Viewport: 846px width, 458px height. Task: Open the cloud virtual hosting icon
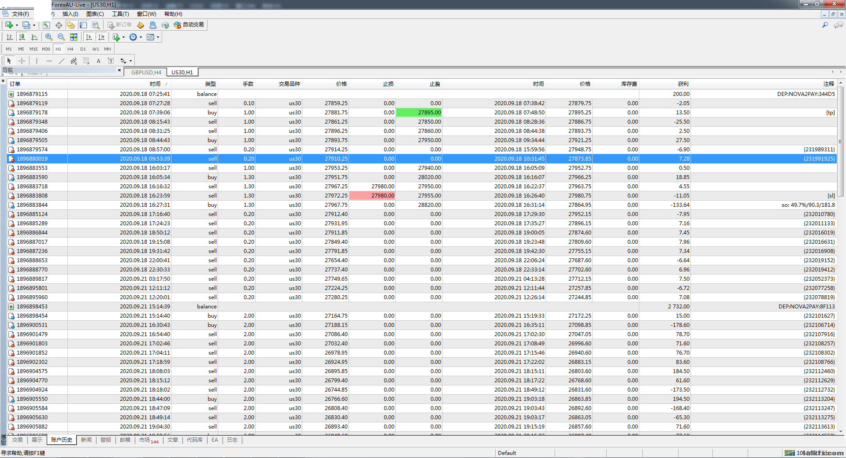point(153,25)
